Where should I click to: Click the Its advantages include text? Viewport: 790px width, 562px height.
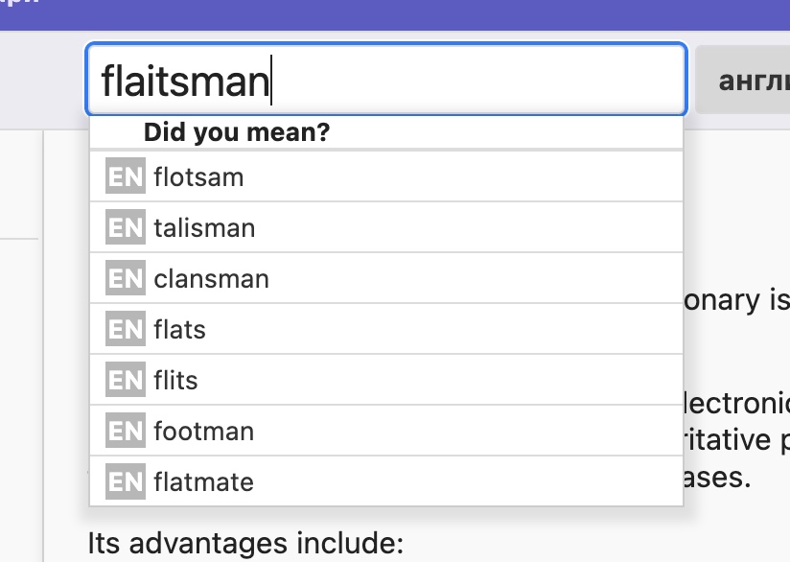tap(245, 544)
